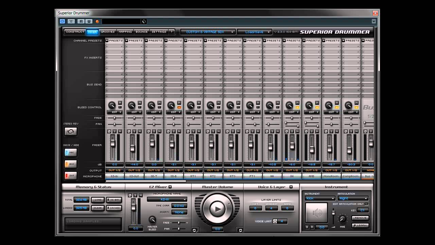Toggle the OUT show/hide button
Image resolution: width=435 pixels, height=245 pixels.
point(71,176)
